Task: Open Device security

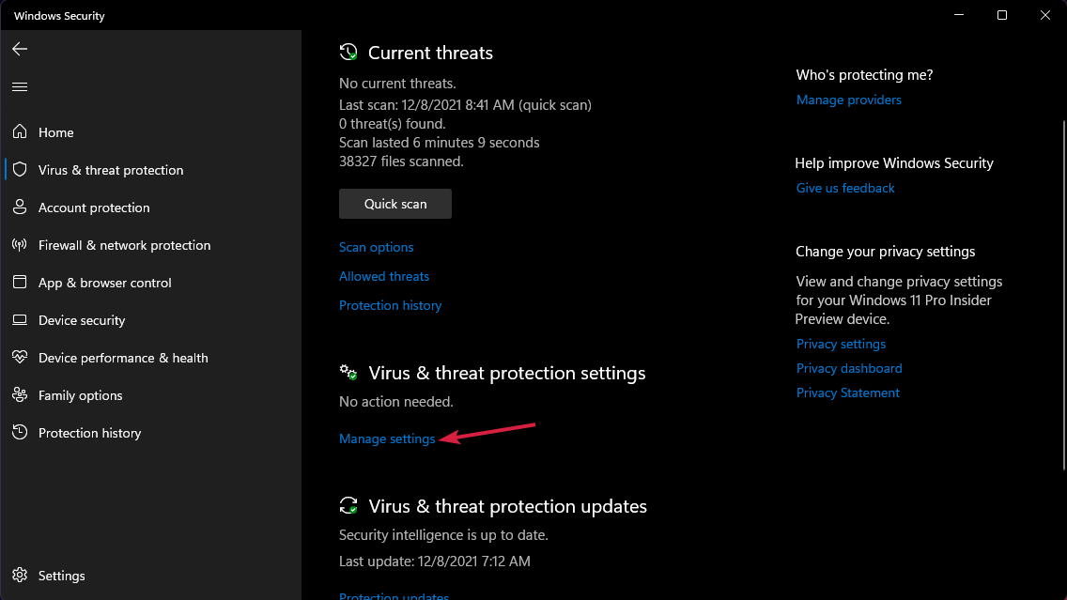Action: pos(82,320)
